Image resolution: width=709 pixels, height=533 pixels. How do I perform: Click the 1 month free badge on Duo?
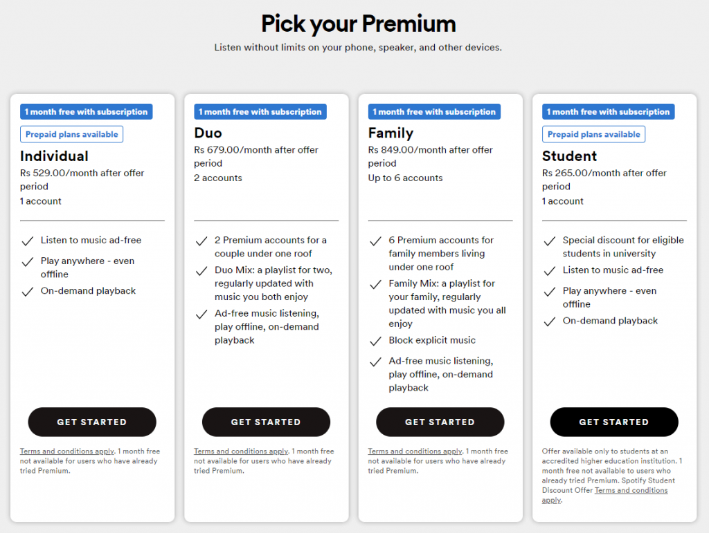click(260, 111)
